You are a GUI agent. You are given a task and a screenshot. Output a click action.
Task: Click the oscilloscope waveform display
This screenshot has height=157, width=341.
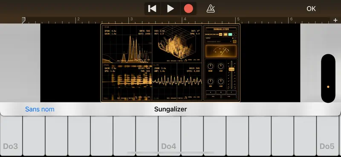click(x=177, y=81)
